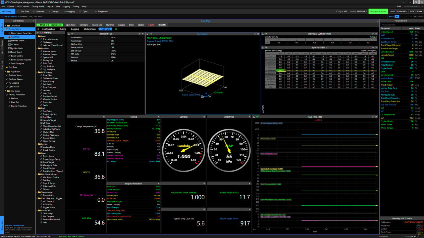Click the lock icon on Transient Fuel panel
The width and height of the screenshot is (424, 238).
[x=69, y=34]
